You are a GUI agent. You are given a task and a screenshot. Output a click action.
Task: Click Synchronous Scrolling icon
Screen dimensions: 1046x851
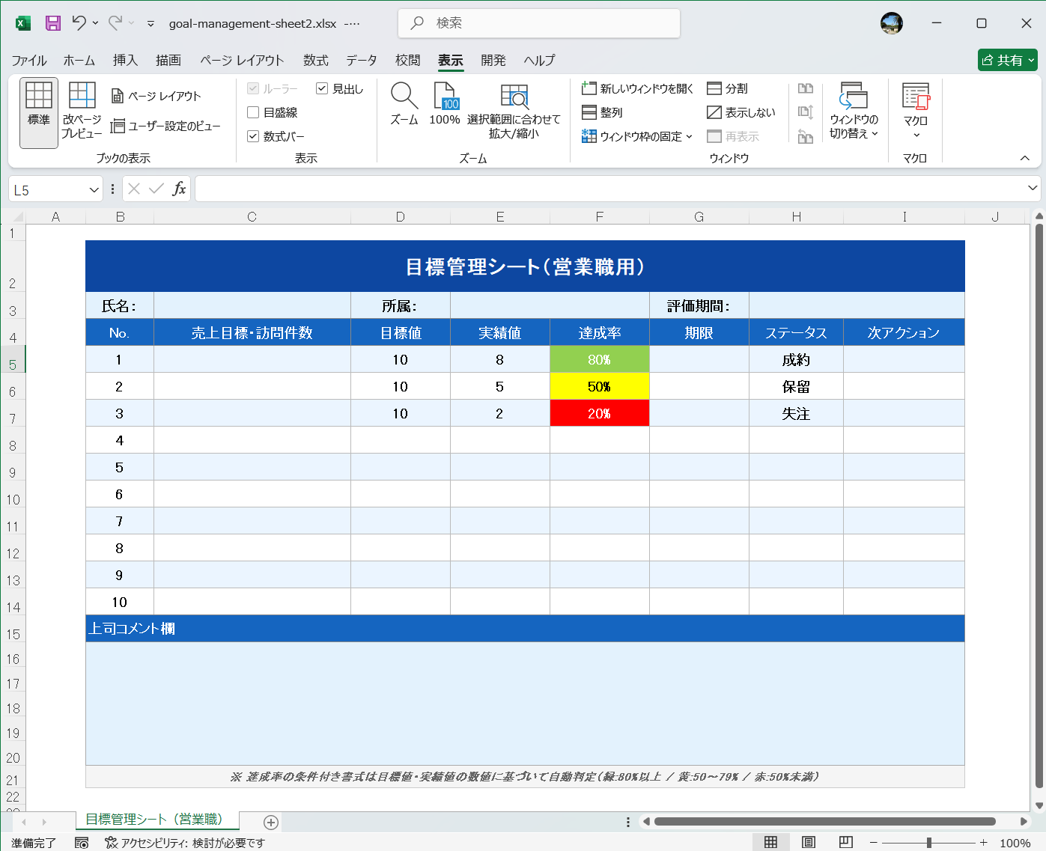(x=806, y=112)
